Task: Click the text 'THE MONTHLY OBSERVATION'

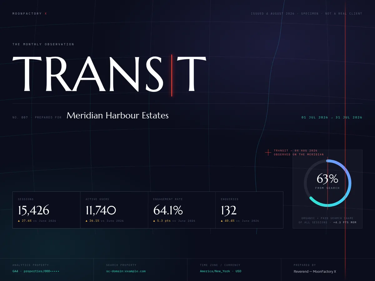Action: pos(43,44)
